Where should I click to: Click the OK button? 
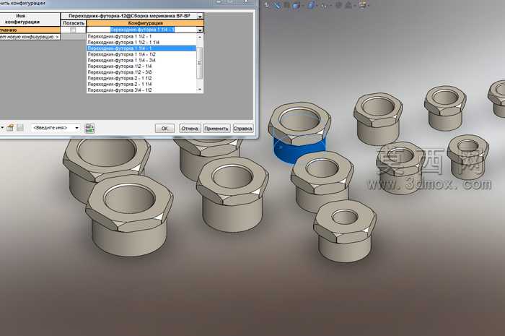pos(164,129)
